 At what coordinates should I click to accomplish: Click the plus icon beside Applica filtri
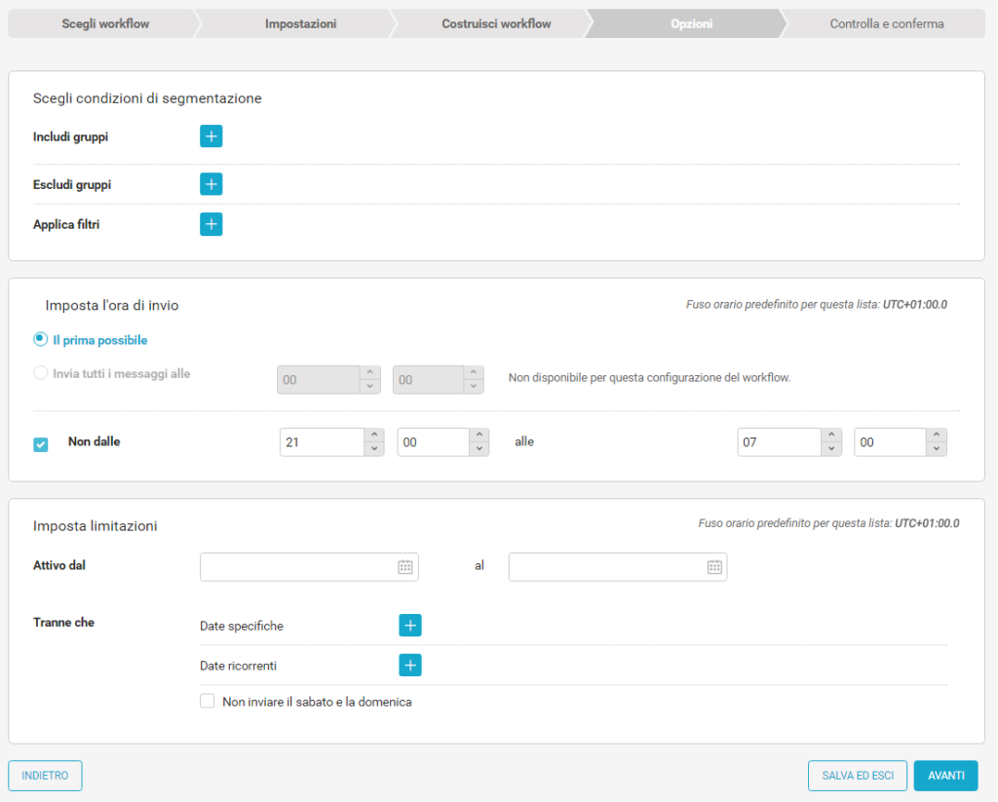(211, 224)
